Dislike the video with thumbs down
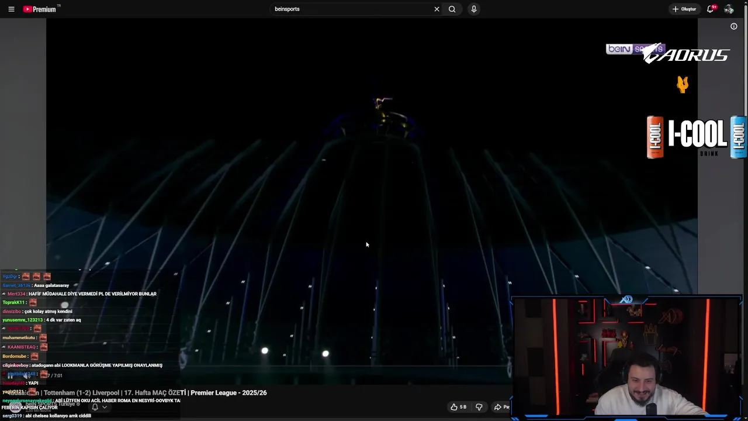Screen dimensions: 748x421 point(479,407)
